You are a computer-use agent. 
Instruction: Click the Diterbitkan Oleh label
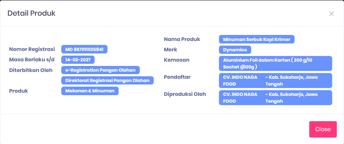tap(31, 70)
